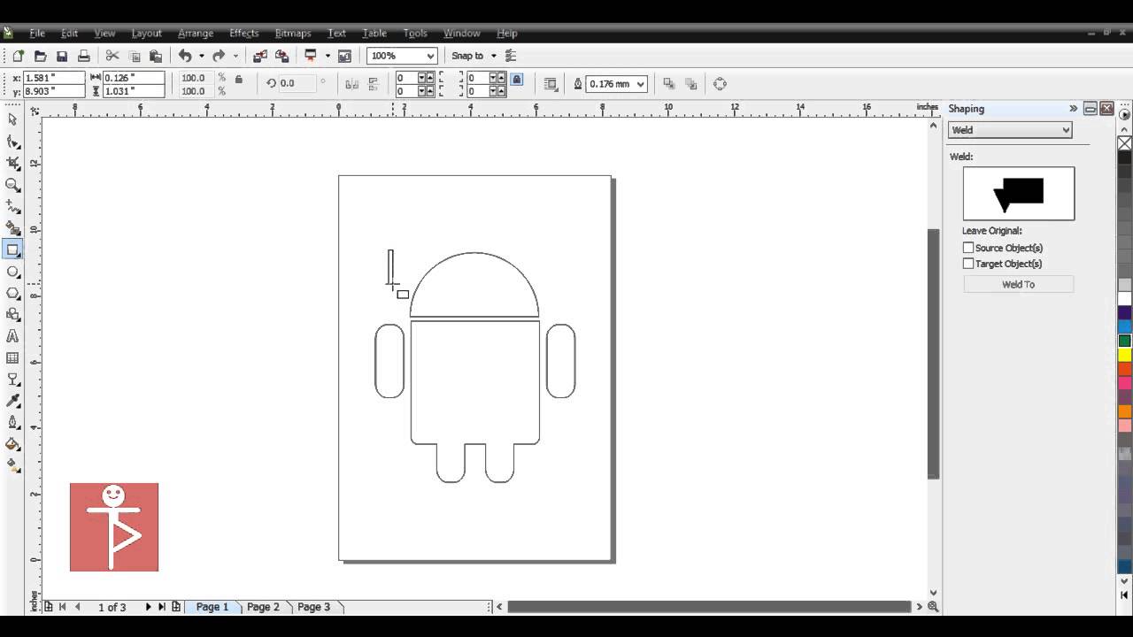Click the Import icon
The height and width of the screenshot is (637, 1133).
(x=260, y=56)
